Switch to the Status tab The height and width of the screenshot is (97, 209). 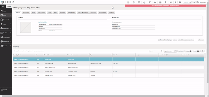click(56, 13)
